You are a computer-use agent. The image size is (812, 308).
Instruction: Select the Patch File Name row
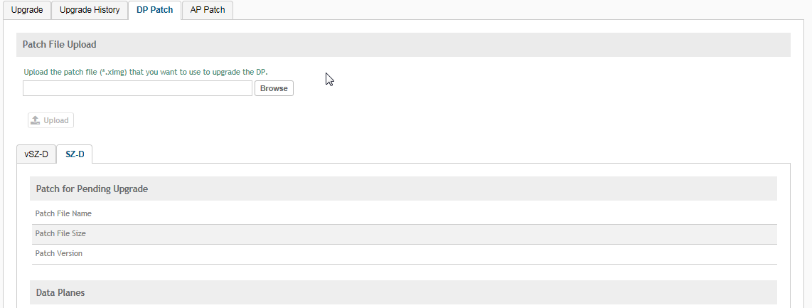tap(63, 213)
